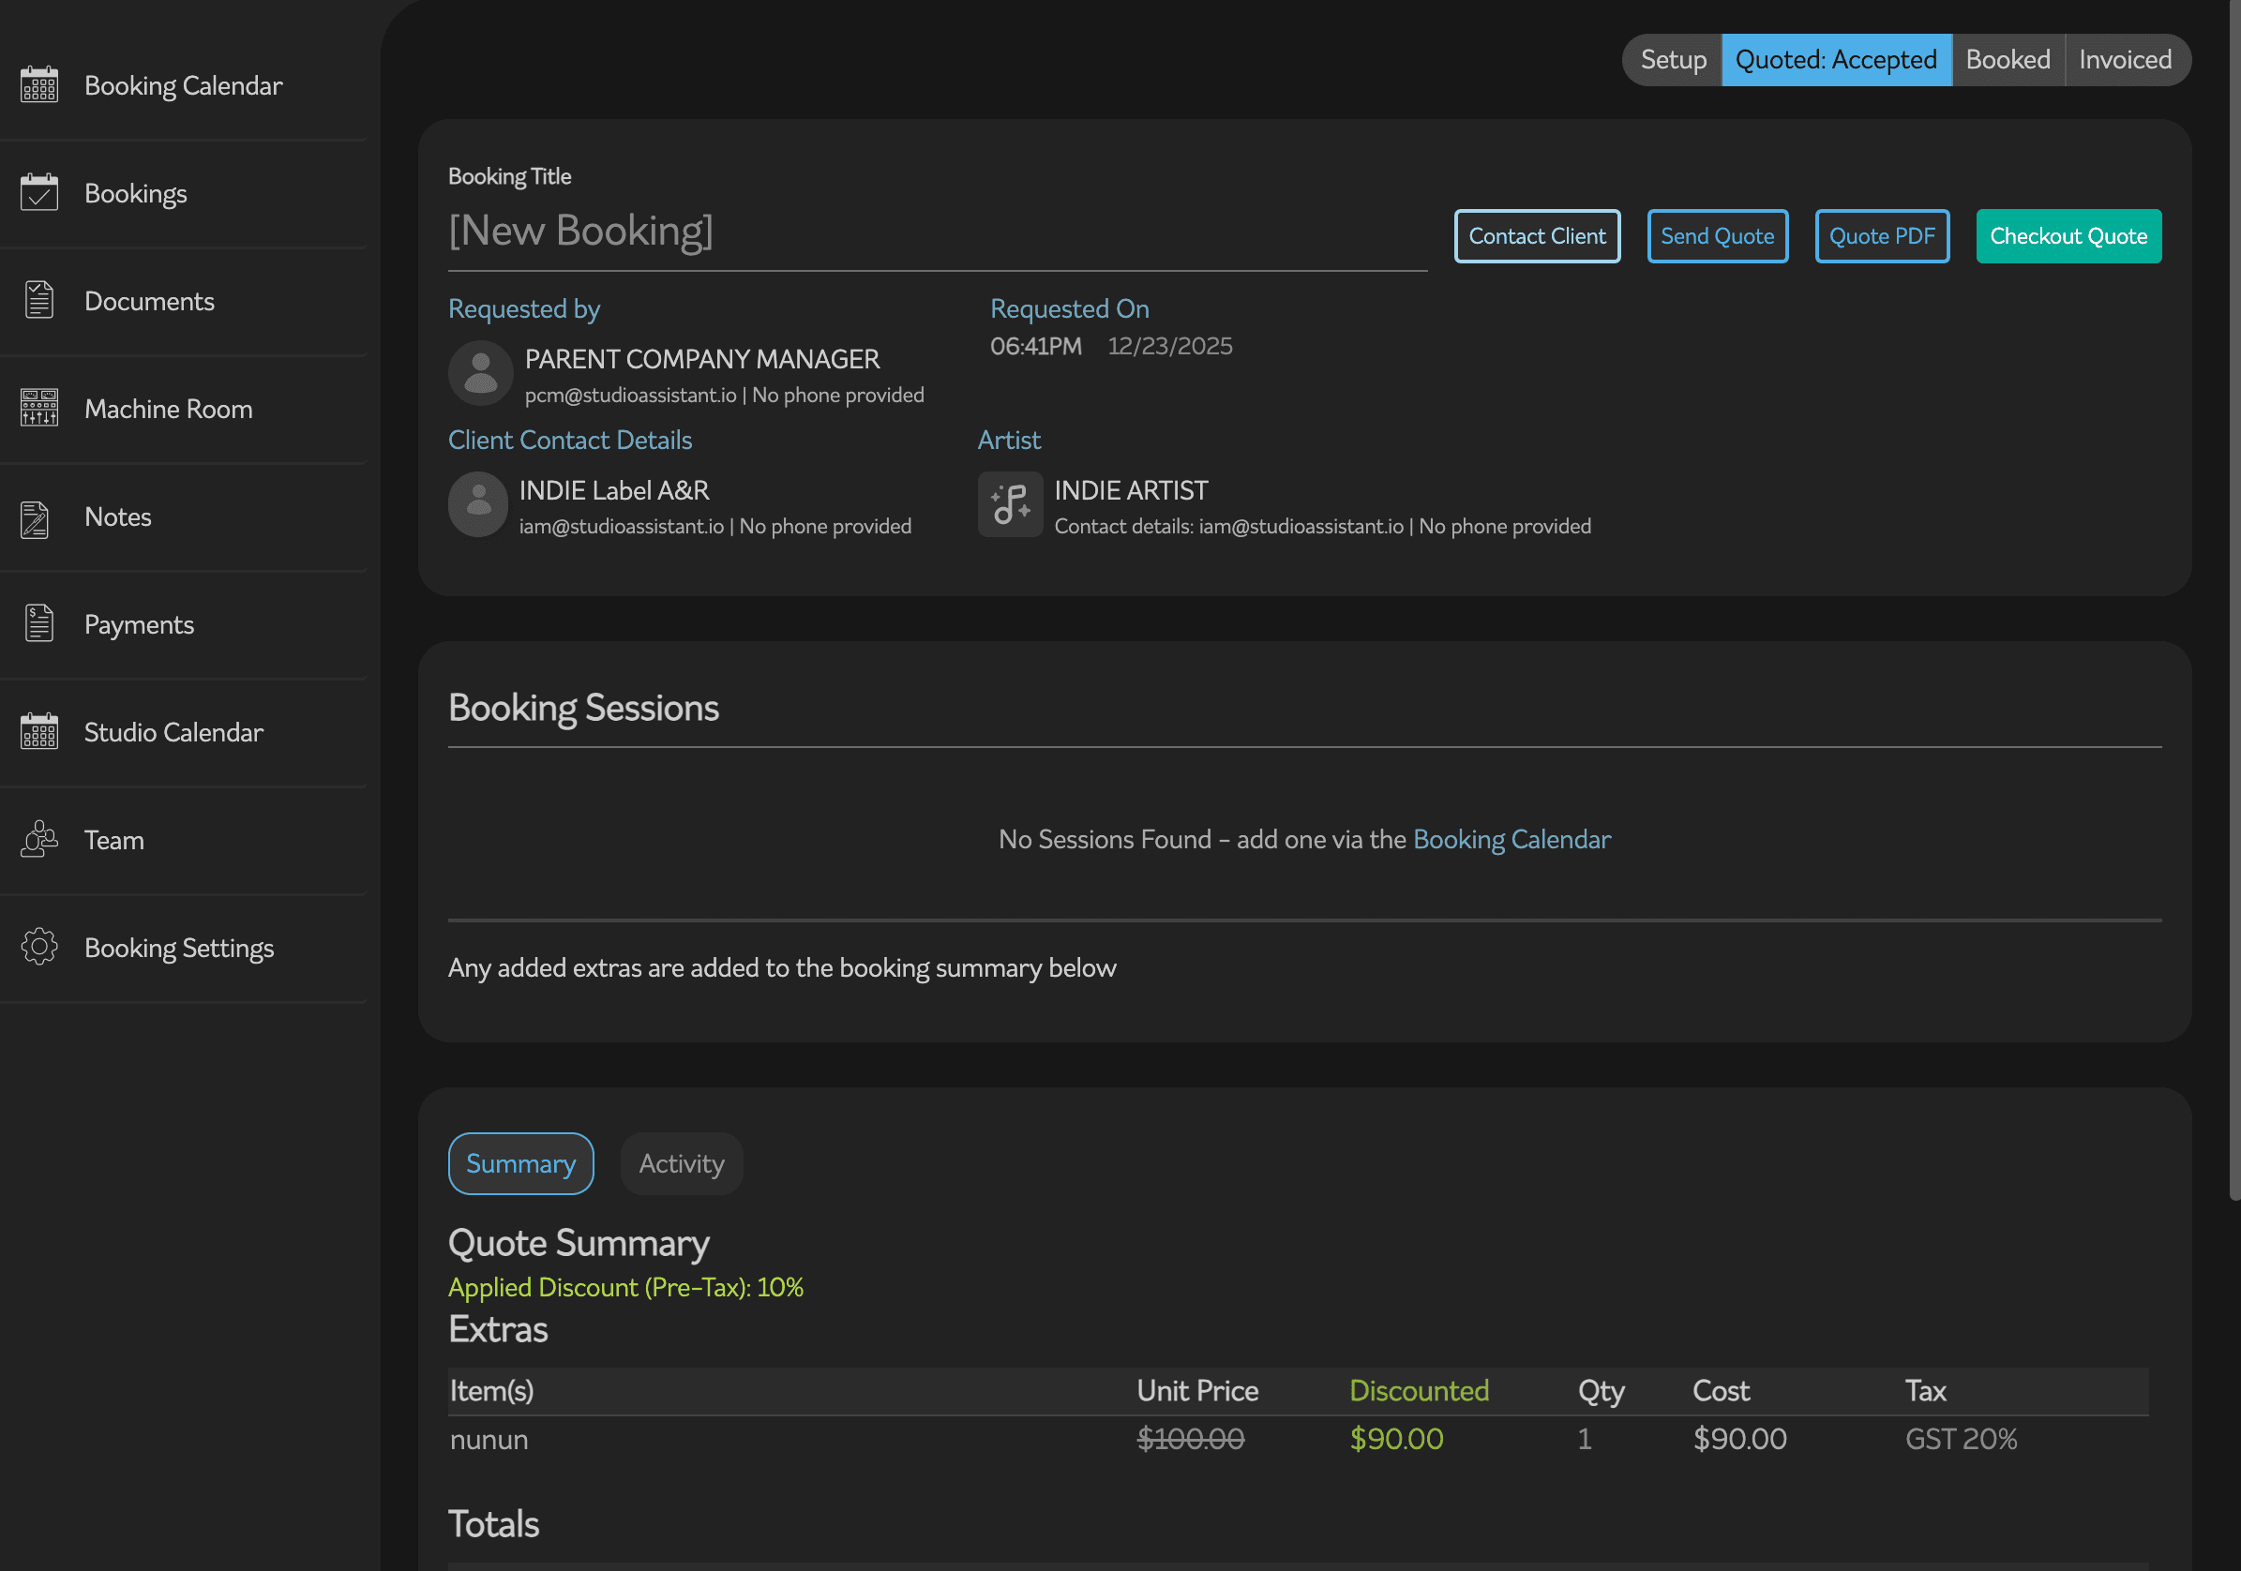This screenshot has width=2241, height=1571.
Task: Click the nunun extras item
Action: pos(489,1439)
